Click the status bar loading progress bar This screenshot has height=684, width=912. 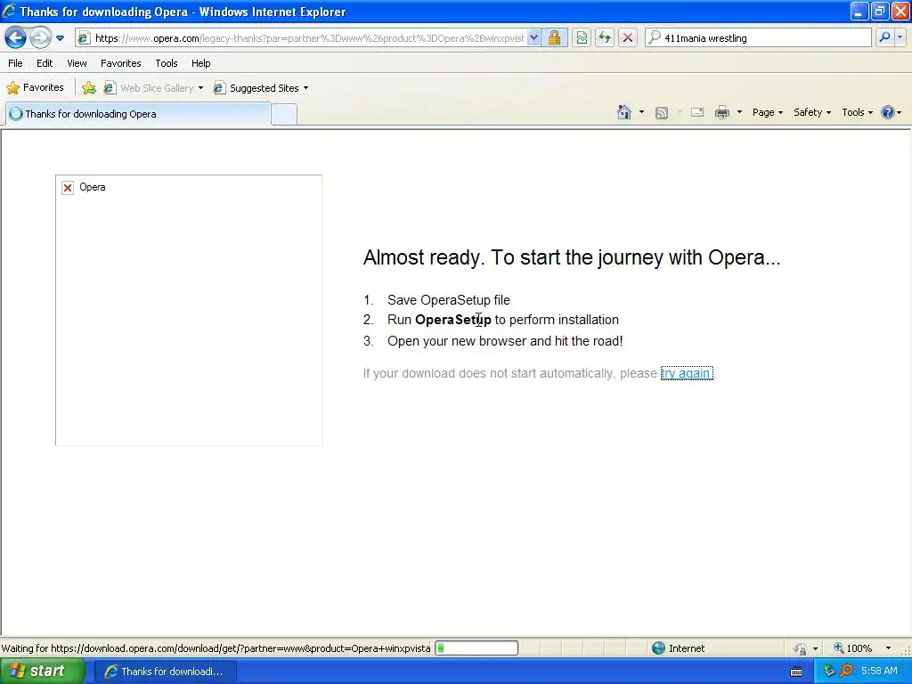click(x=476, y=648)
